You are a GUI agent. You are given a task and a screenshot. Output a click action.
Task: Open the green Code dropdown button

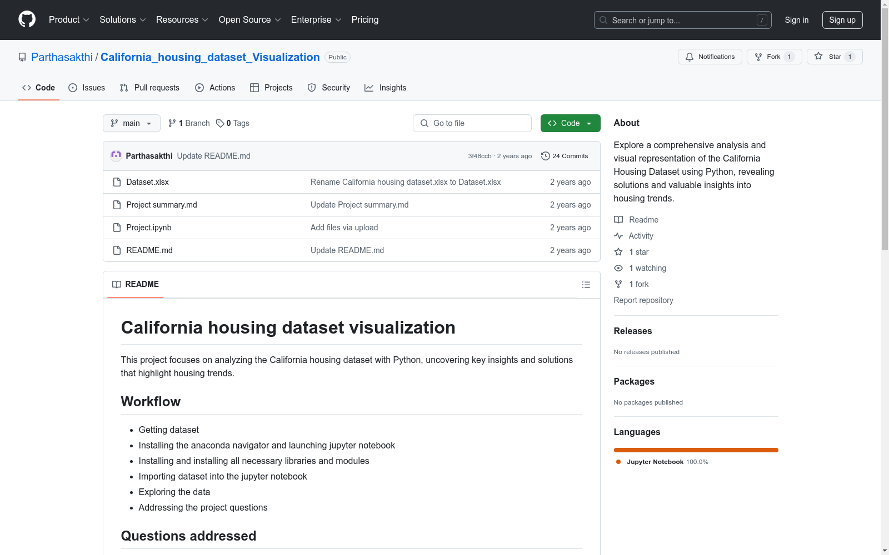click(571, 123)
